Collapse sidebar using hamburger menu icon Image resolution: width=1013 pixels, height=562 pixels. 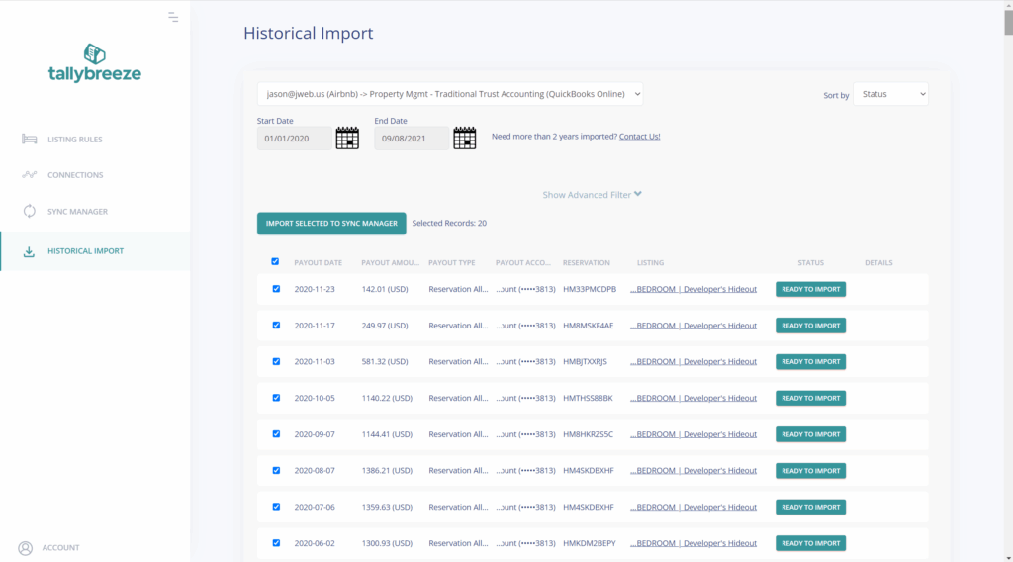(173, 17)
